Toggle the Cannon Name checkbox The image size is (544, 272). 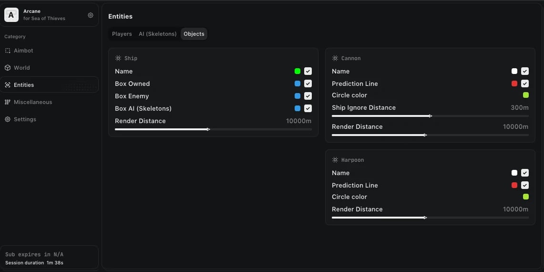(525, 71)
